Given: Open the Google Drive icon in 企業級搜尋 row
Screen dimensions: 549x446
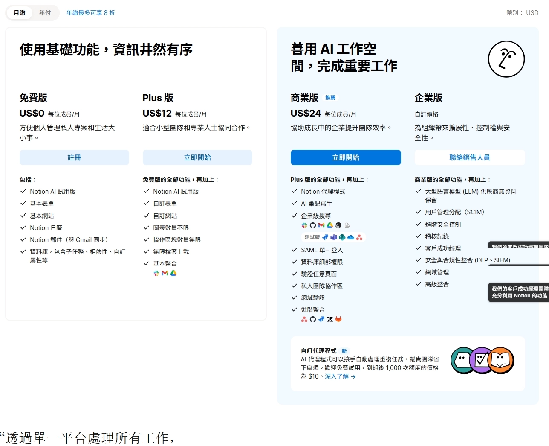Looking at the screenshot, I should pyautogui.click(x=329, y=225).
